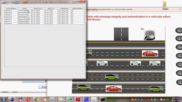Click the right green car in bottom lane
182x102 pixels.
point(156,89)
